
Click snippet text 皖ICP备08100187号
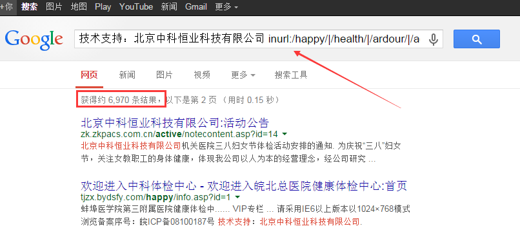(x=177, y=221)
